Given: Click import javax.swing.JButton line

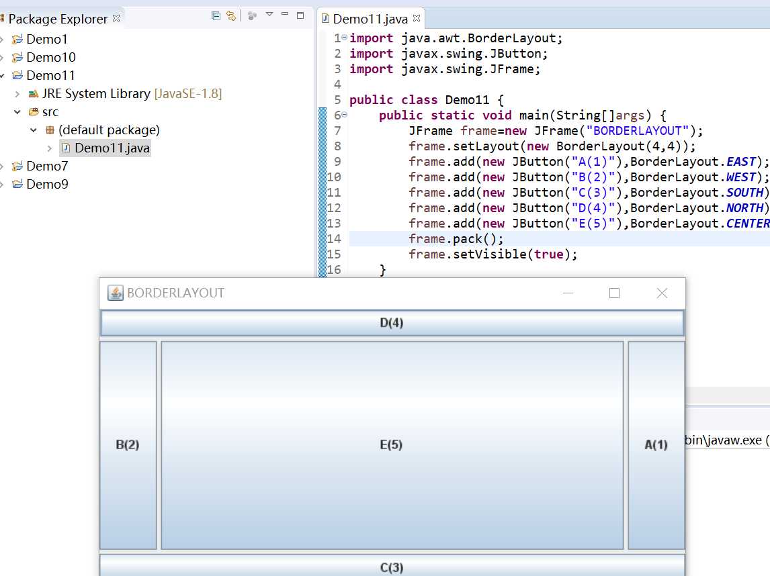Looking at the screenshot, I should point(448,54).
